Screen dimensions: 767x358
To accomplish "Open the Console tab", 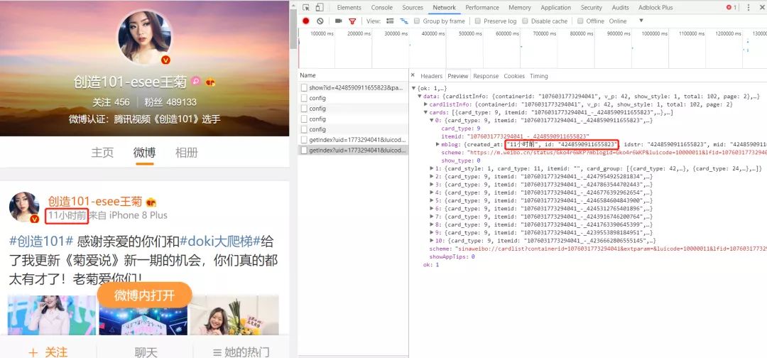I will coord(381,7).
